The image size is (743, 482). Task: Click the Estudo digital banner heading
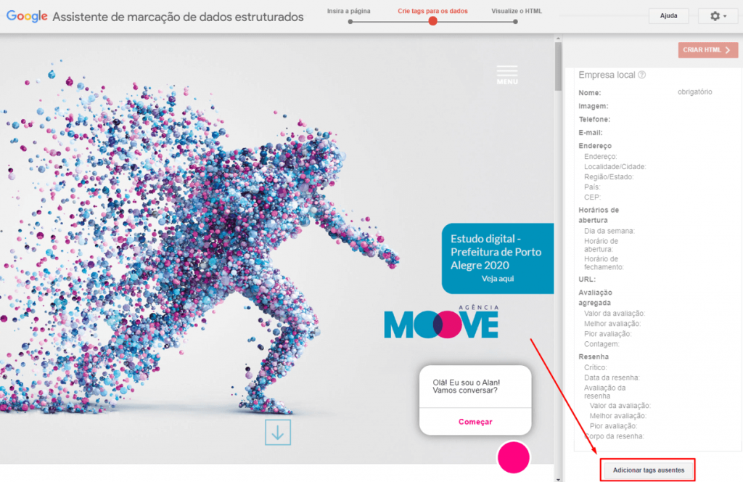496,252
